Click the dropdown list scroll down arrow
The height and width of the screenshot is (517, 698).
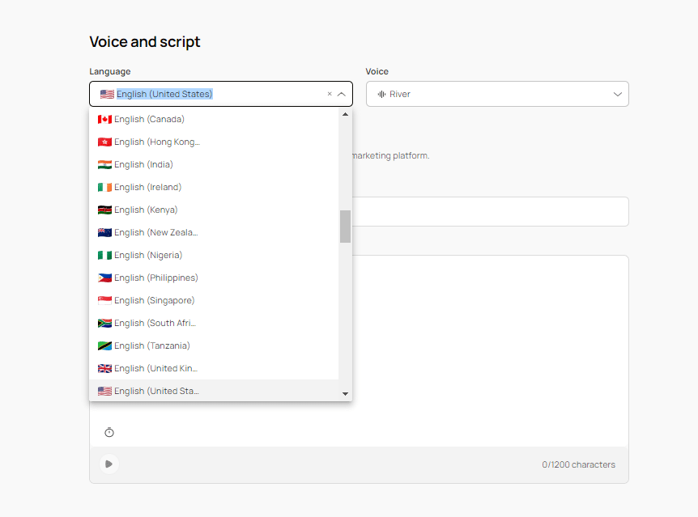point(345,394)
